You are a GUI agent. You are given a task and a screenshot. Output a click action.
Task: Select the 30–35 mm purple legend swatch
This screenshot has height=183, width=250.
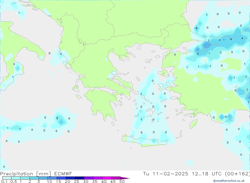88,178
